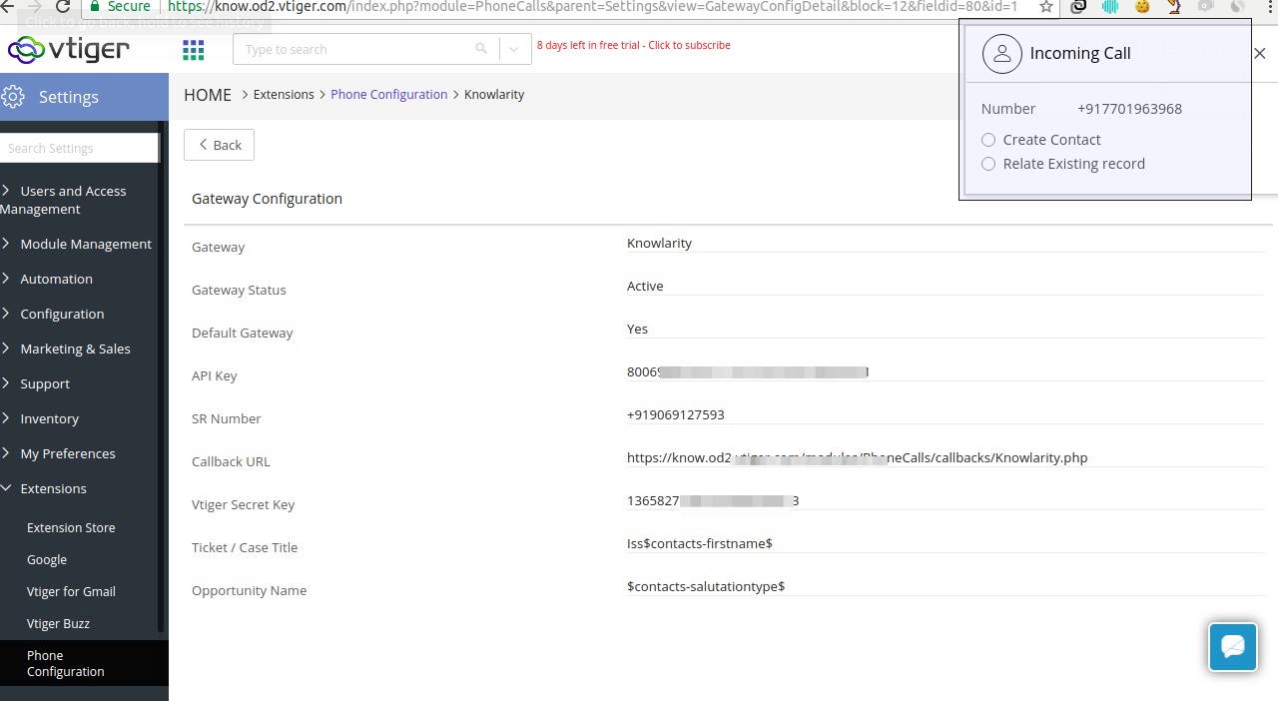Image resolution: width=1278 pixels, height=701 pixels.
Task: Open Google extension settings
Action: 47,559
